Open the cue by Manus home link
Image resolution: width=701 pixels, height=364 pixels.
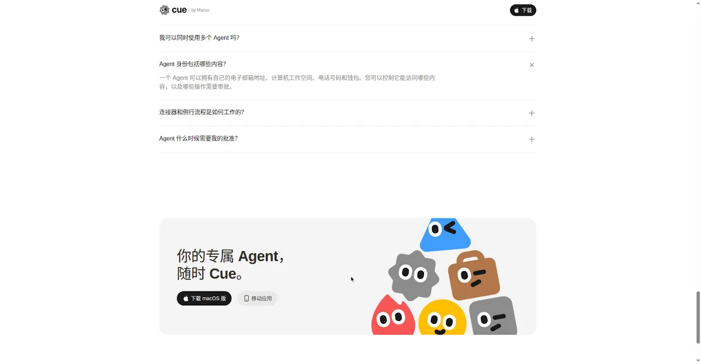(x=184, y=10)
